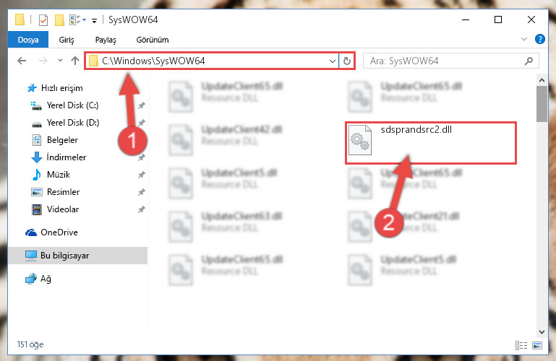Open recent locations dropdown arrow
Image resolution: width=556 pixels, height=361 pixels.
(x=60, y=61)
